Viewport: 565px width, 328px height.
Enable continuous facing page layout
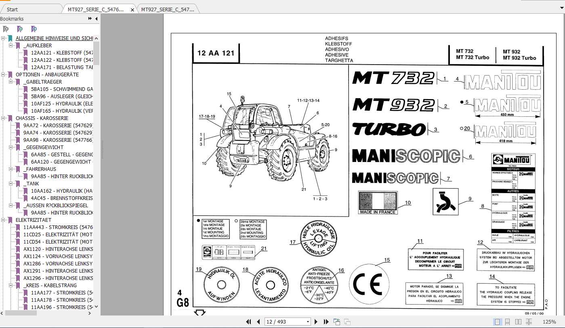(529, 322)
